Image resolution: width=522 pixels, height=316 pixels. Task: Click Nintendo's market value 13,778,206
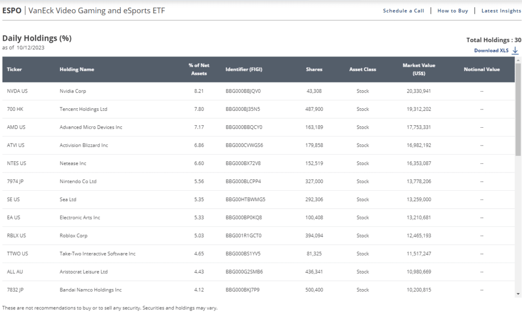[x=419, y=182]
